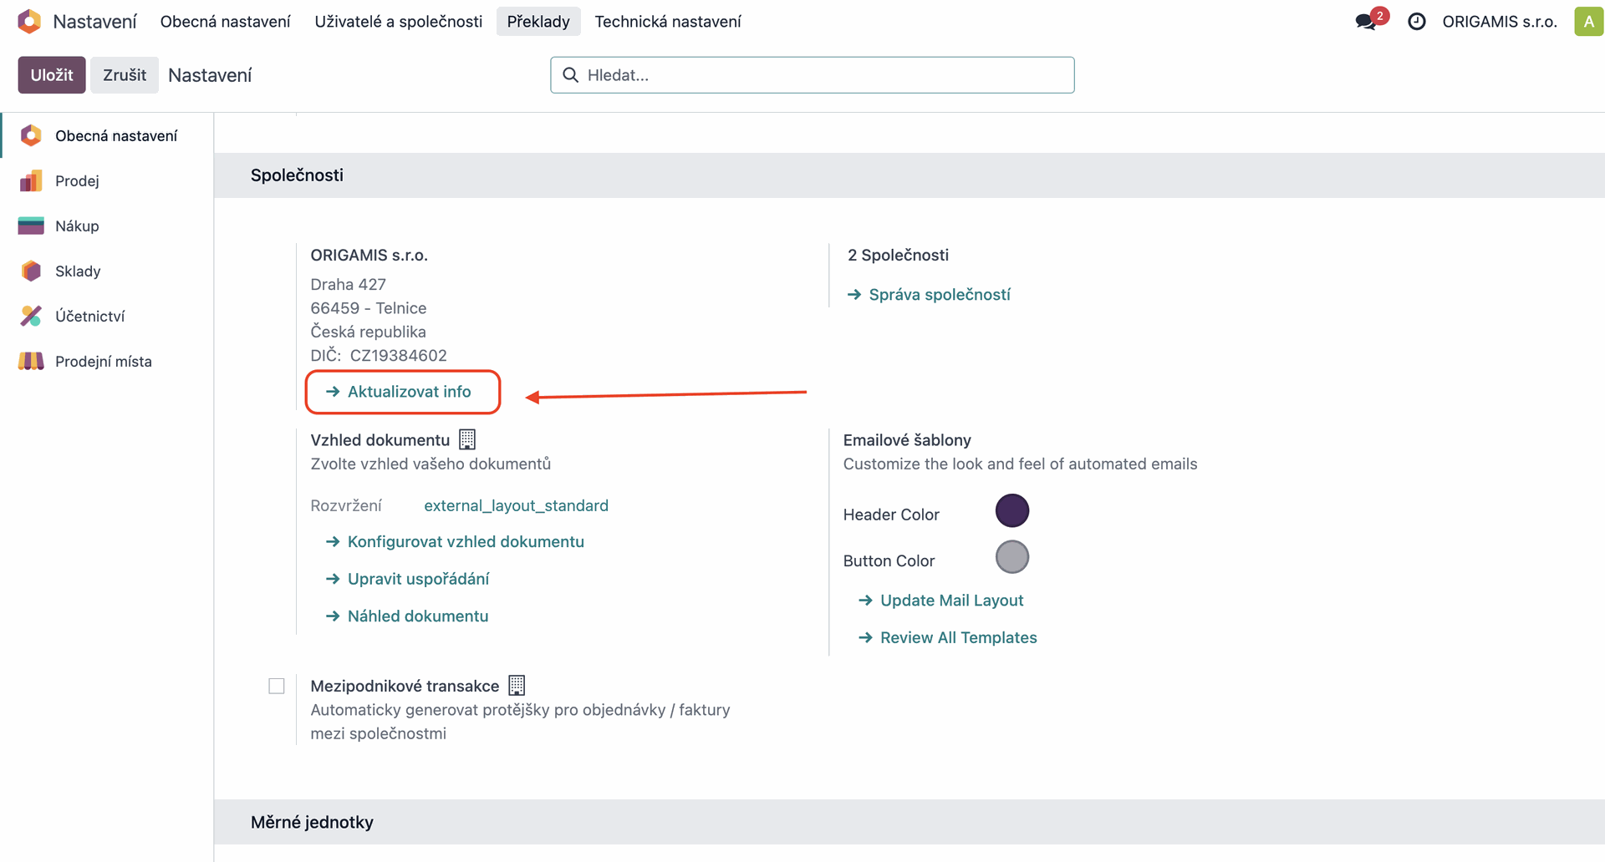Viewport: 1605px width, 862px height.
Task: Click the 2 Společnosti label
Action: point(898,256)
